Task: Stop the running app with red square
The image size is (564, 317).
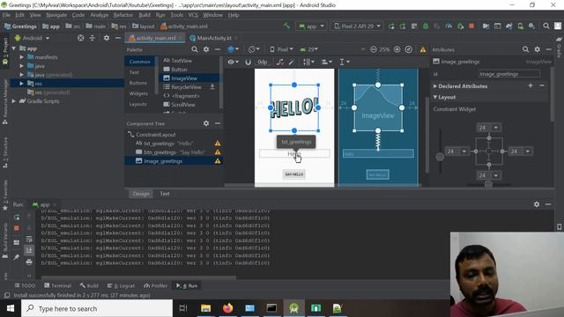Action: (471, 26)
